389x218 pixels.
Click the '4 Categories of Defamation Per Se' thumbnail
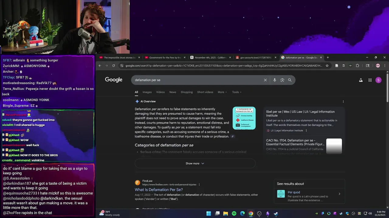[244, 118]
